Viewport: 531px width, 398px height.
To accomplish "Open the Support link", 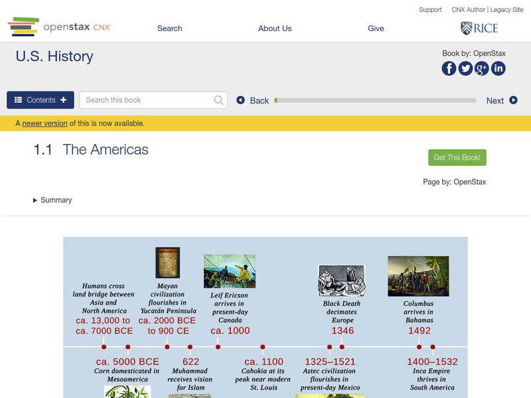I will [x=430, y=10].
